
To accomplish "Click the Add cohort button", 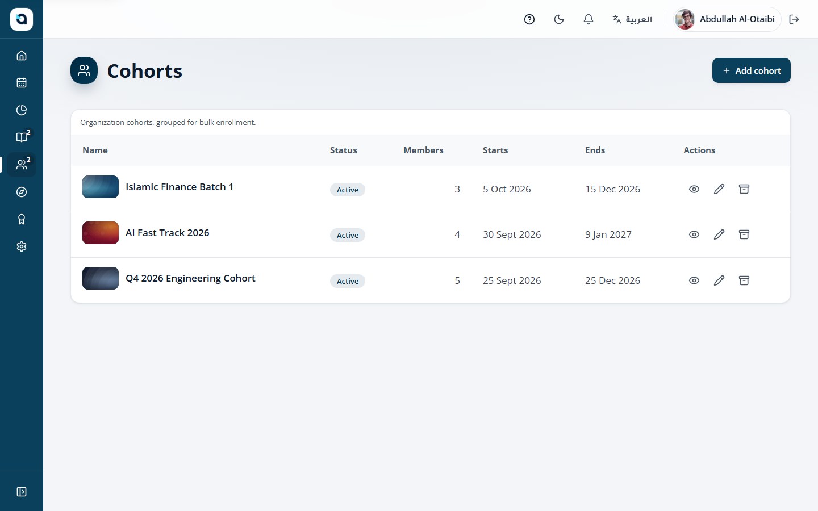I will [752, 70].
